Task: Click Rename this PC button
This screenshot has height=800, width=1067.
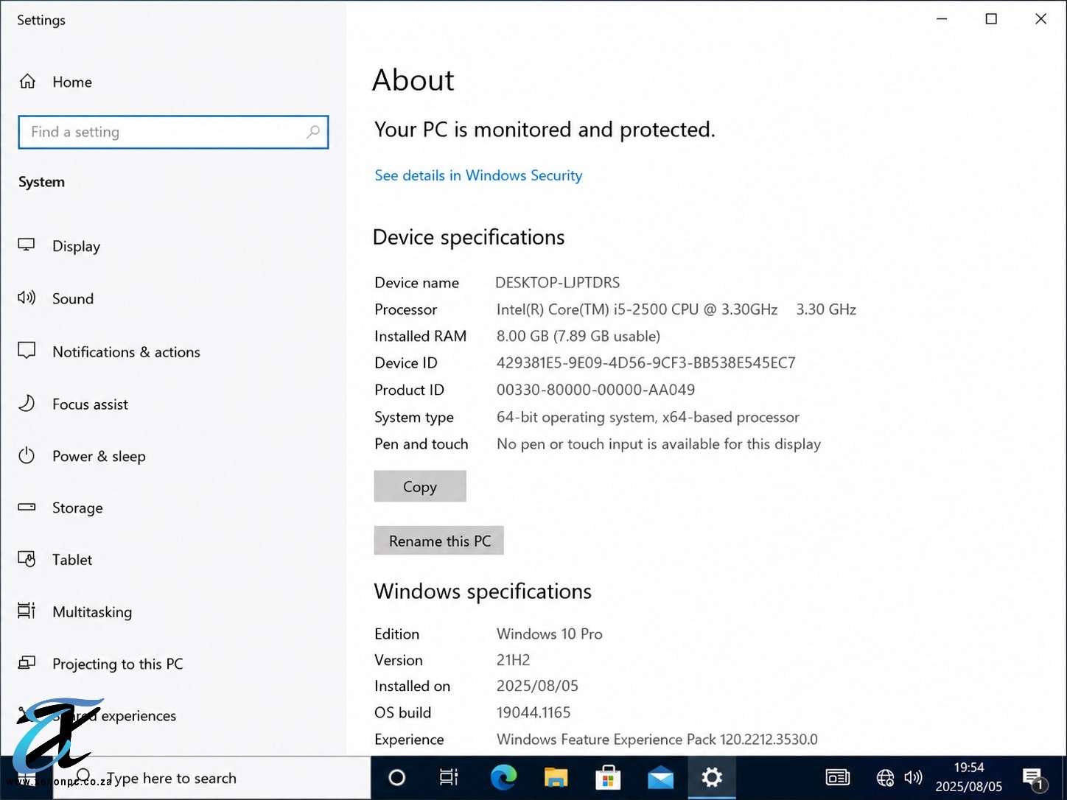Action: point(439,541)
